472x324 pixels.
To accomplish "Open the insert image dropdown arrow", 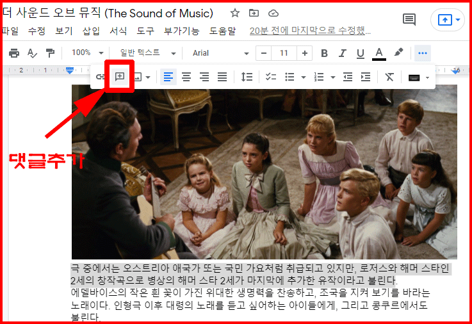I will point(148,77).
